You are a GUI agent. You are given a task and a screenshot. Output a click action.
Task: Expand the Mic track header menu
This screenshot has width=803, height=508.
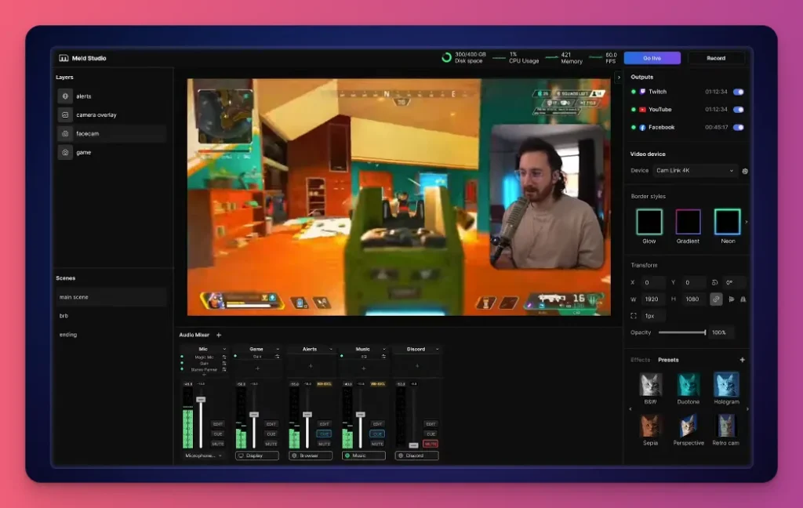224,350
